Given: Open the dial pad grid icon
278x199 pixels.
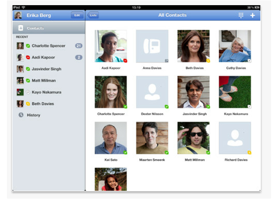Looking at the screenshot, I should pyautogui.click(x=240, y=15).
